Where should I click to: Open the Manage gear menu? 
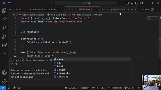(x=4, y=81)
